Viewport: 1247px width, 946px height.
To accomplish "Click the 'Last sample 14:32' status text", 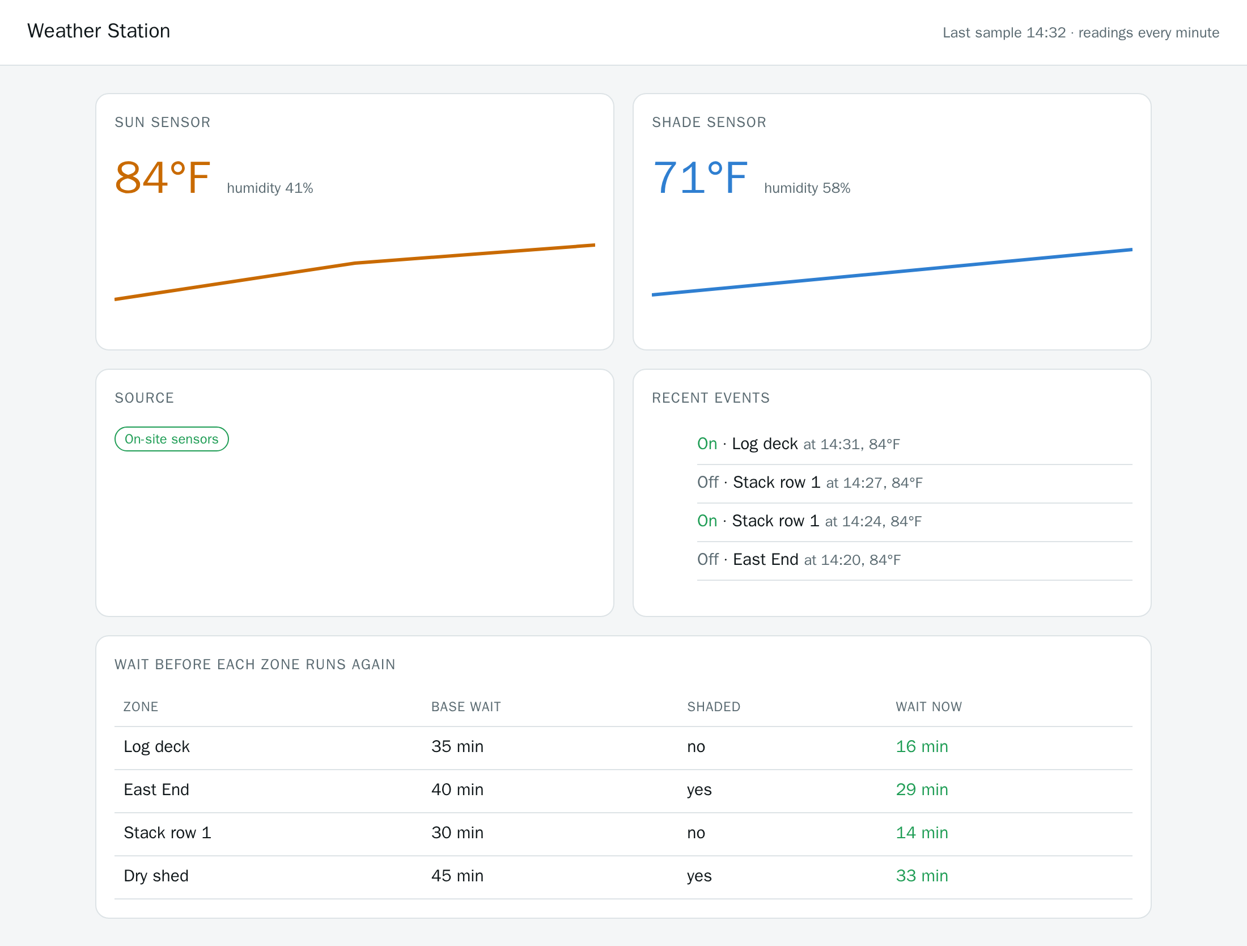I will point(1004,33).
